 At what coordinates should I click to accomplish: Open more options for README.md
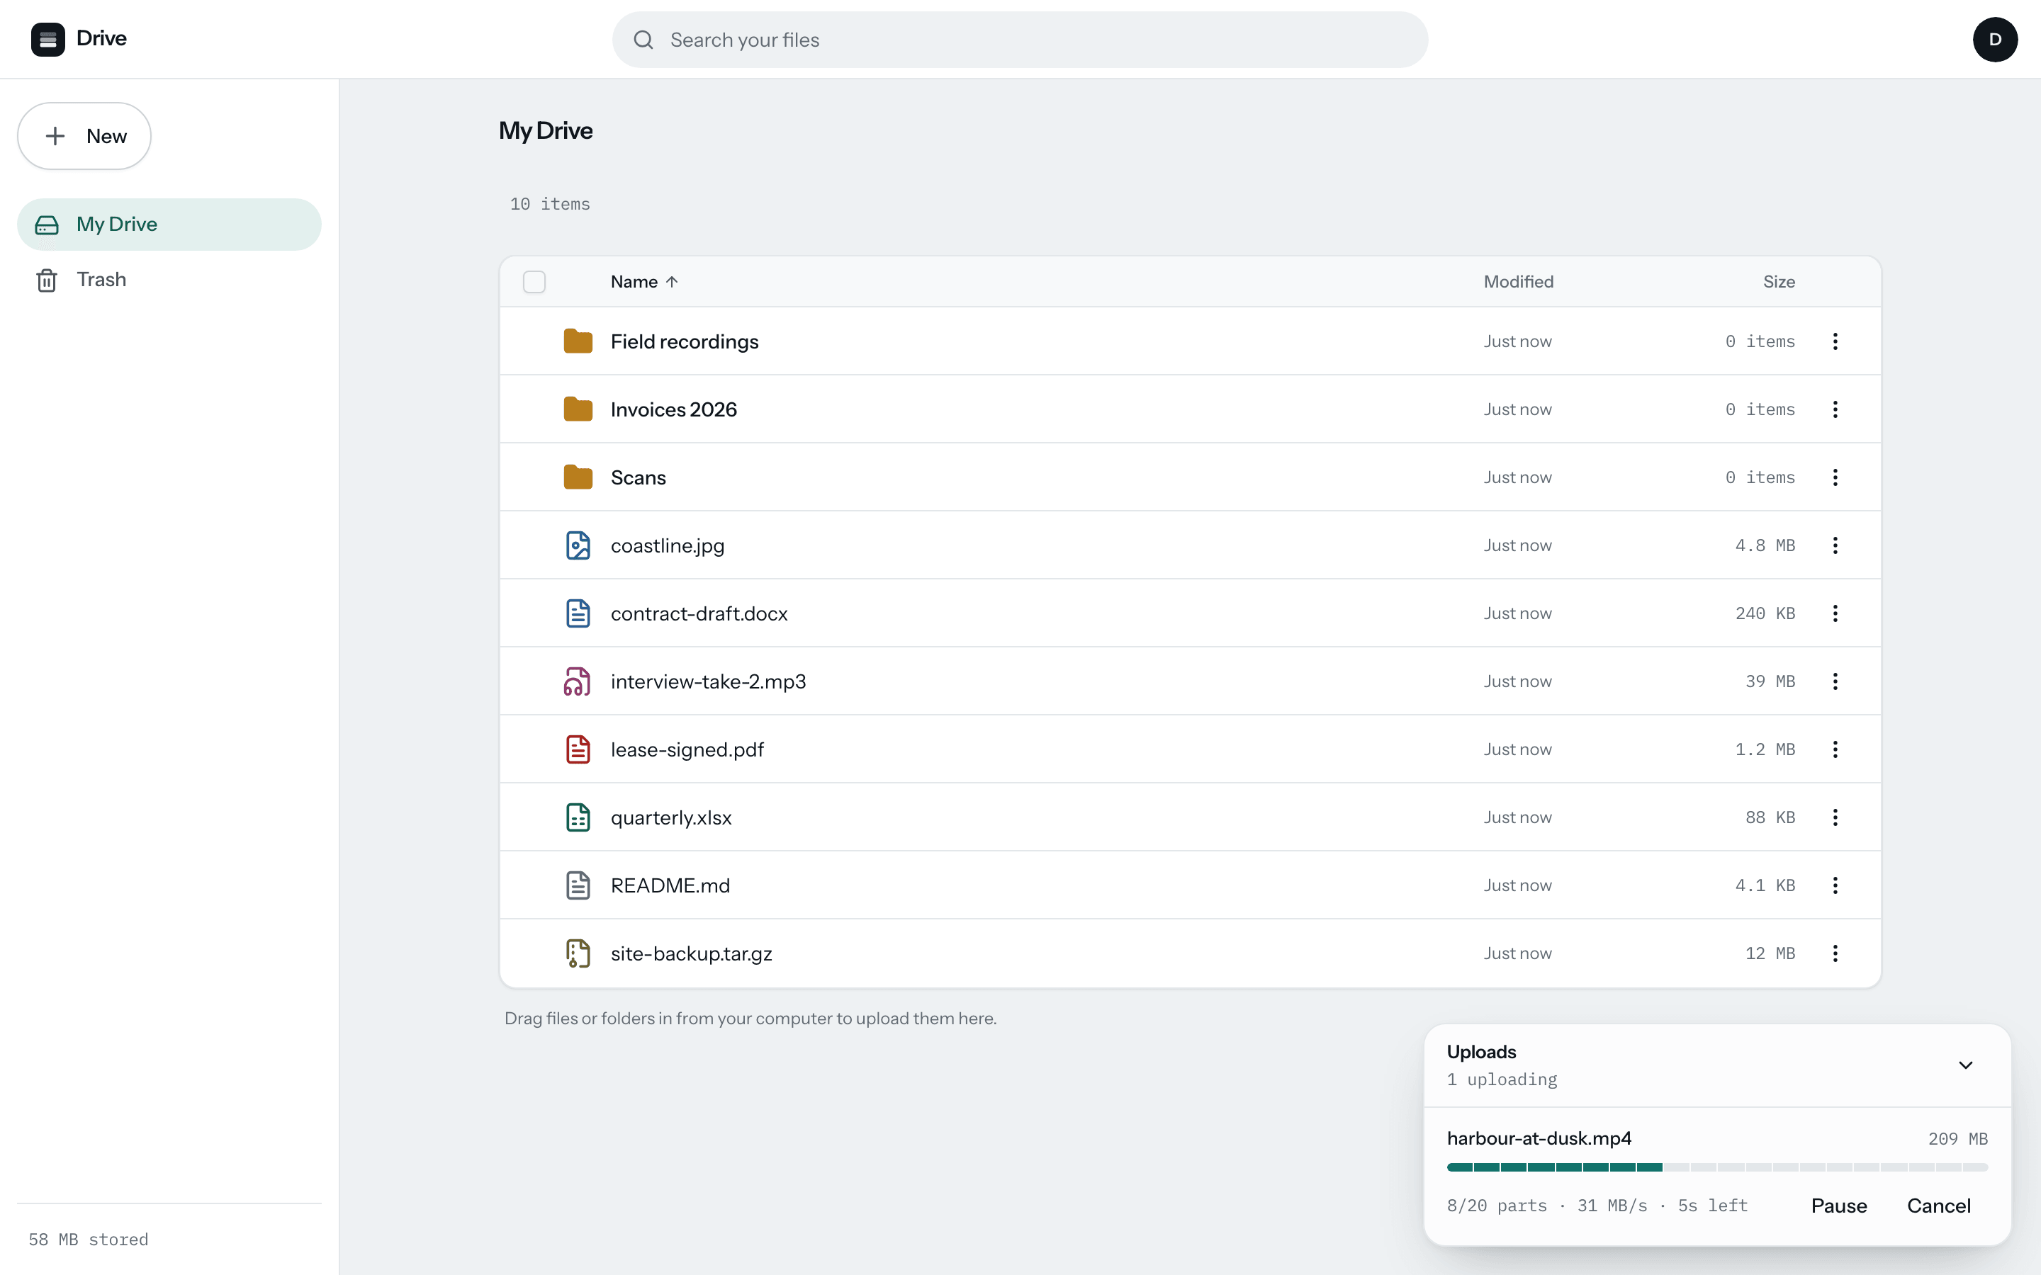point(1835,885)
